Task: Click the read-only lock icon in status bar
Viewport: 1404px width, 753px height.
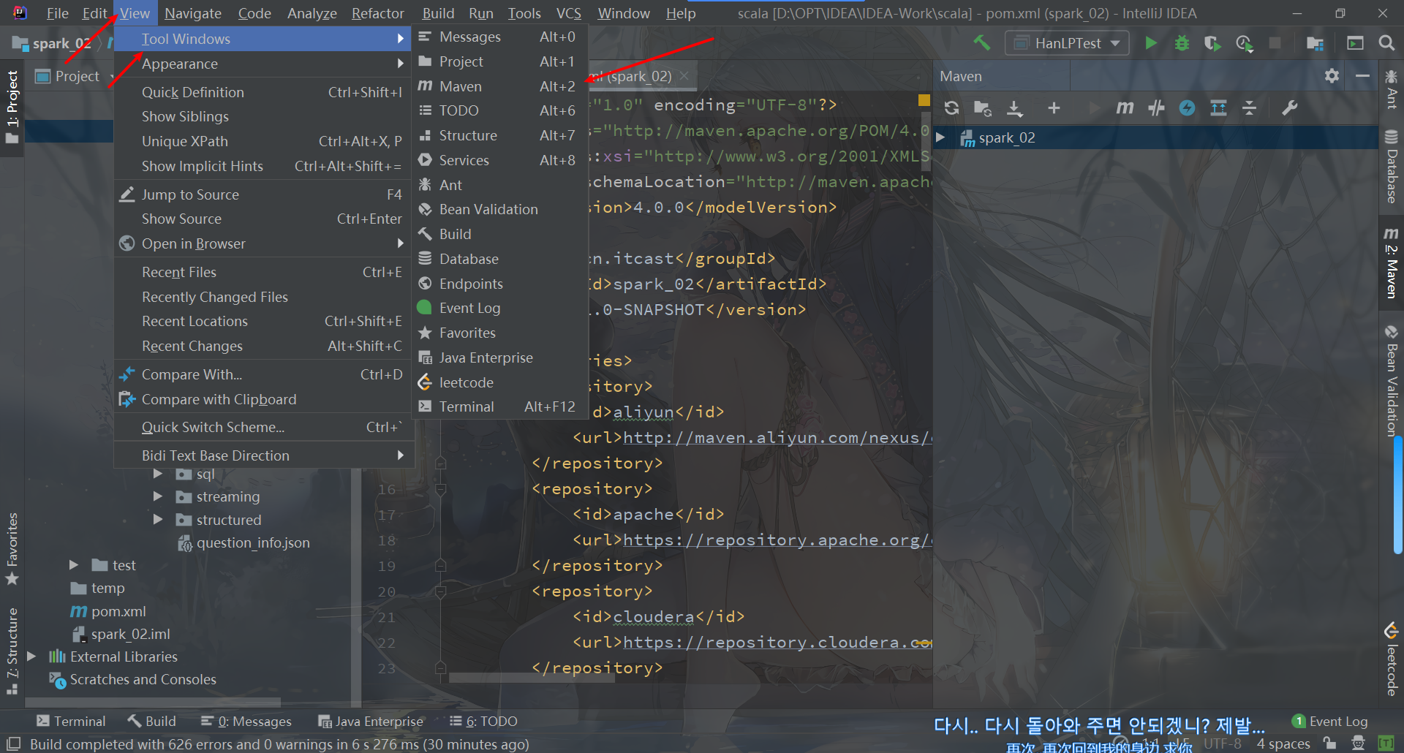Action: coord(1329,743)
